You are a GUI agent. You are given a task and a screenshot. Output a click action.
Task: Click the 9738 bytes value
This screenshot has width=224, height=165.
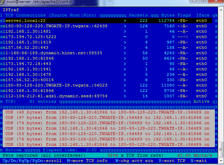click(x=169, y=91)
